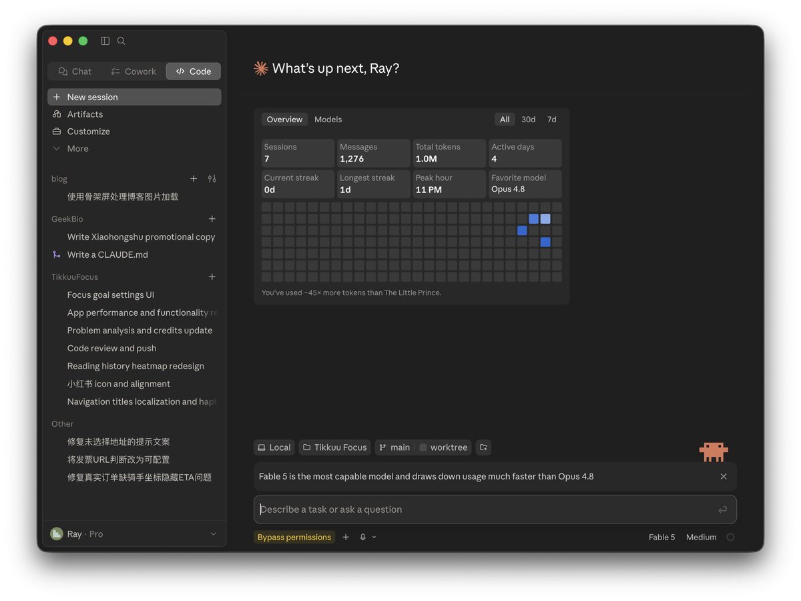Switch to the Cowork tab

(x=133, y=71)
